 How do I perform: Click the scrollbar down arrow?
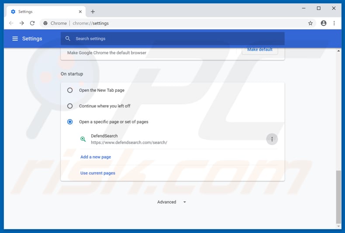pos(338,226)
